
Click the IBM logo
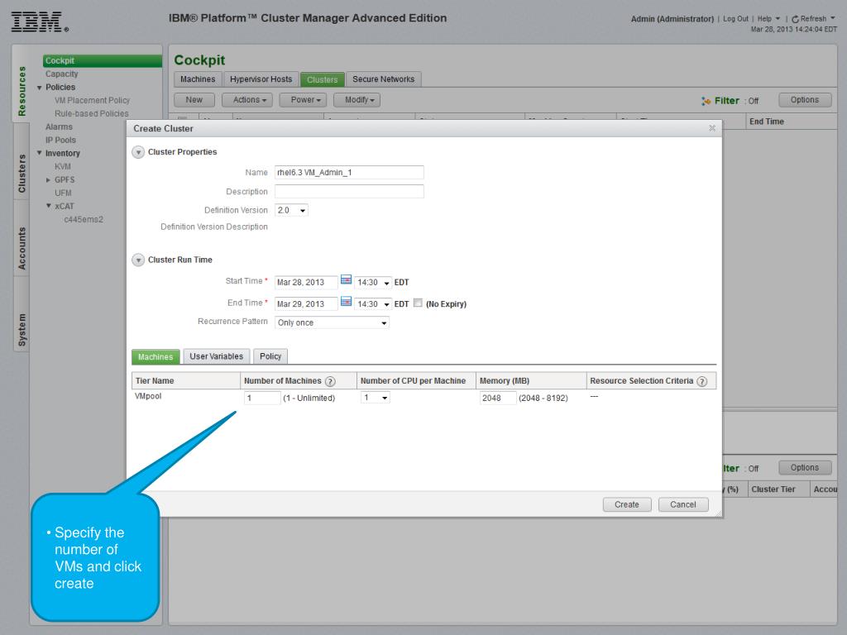pos(40,22)
